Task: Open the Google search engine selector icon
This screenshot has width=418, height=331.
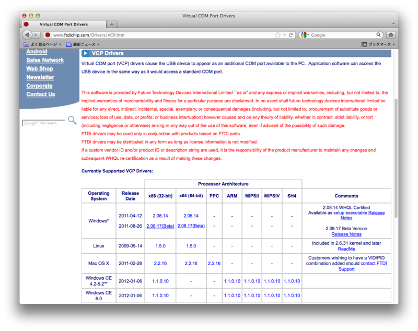Action: coord(305,35)
